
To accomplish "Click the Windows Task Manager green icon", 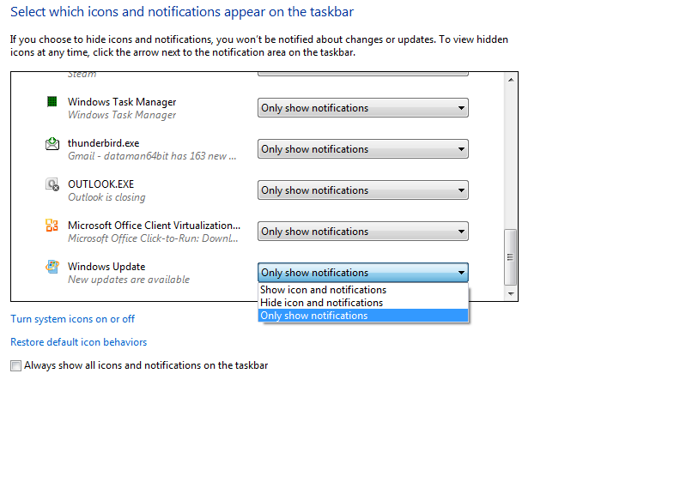I will point(52,102).
